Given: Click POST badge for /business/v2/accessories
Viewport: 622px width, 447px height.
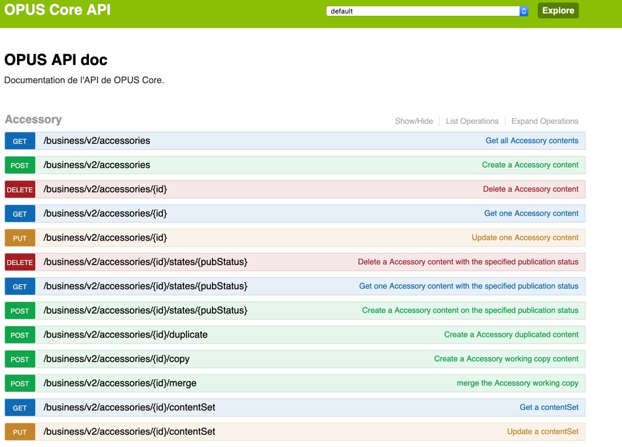Looking at the screenshot, I should 20,165.
